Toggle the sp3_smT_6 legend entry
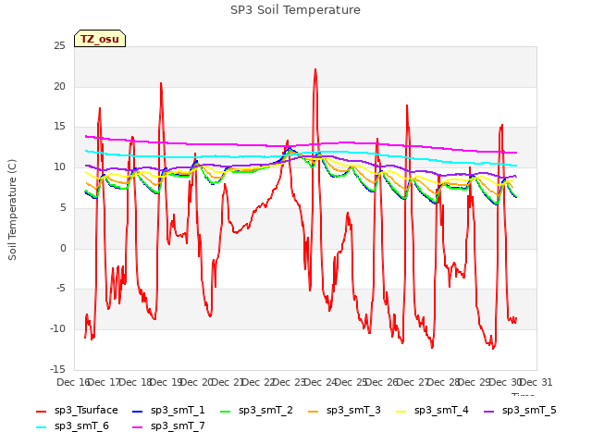The width and height of the screenshot is (592, 444). coord(72,425)
